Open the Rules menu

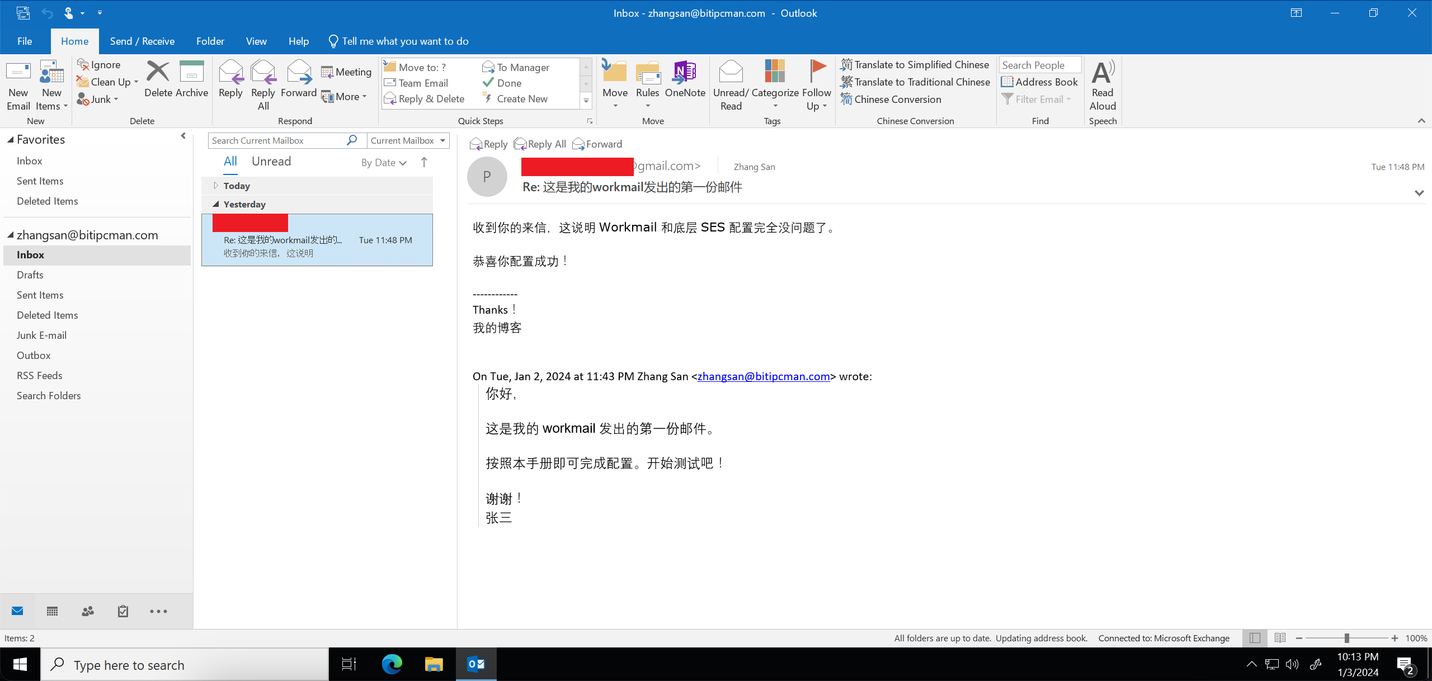(x=647, y=86)
